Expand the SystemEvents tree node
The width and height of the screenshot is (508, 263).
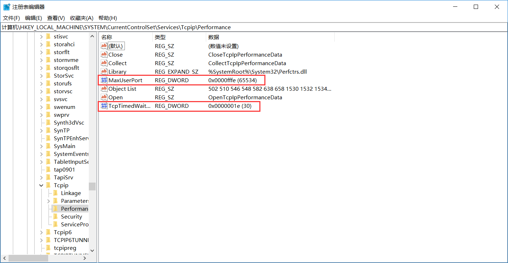(x=41, y=154)
